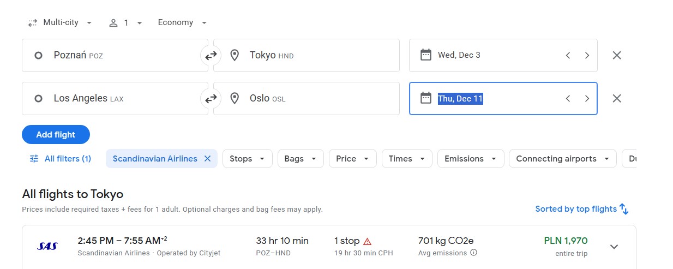Click the Los Angeles LAX origin field
The height and width of the screenshot is (269, 673).
[x=115, y=98]
